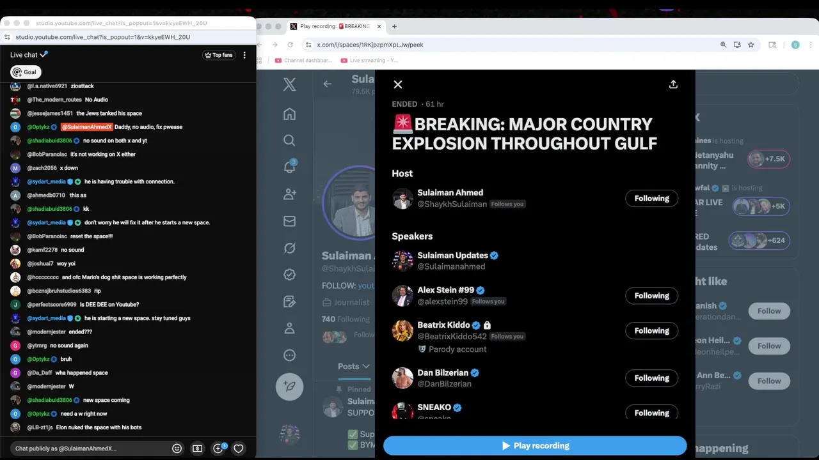Open the X logo home icon
This screenshot has width=819, height=460.
click(x=289, y=84)
